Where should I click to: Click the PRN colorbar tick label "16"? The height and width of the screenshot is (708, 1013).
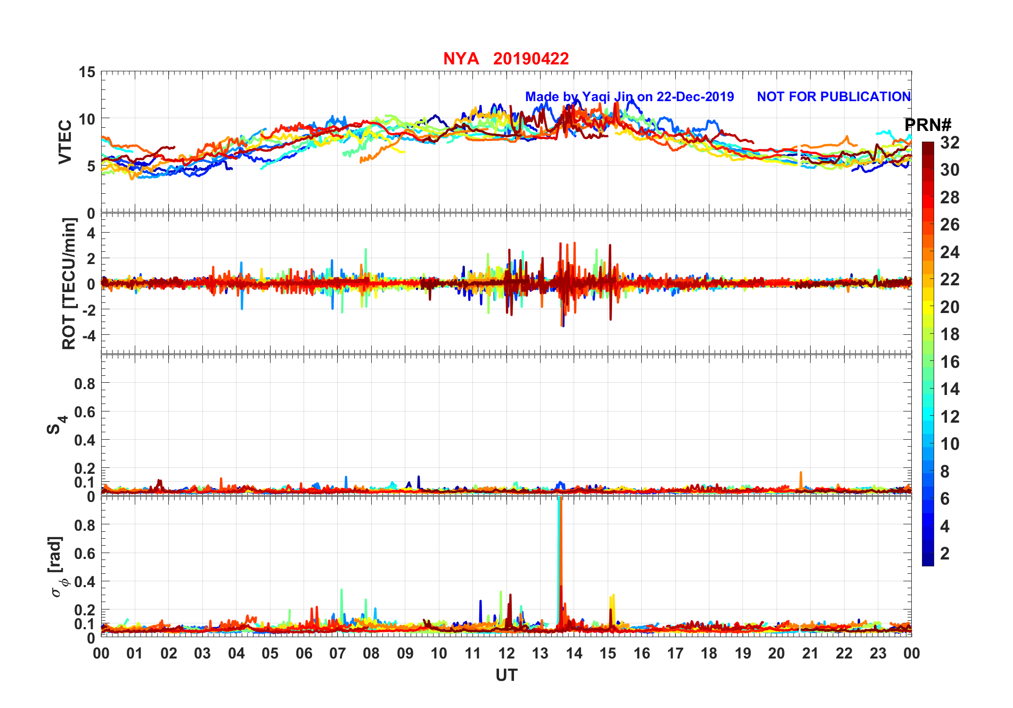click(950, 362)
